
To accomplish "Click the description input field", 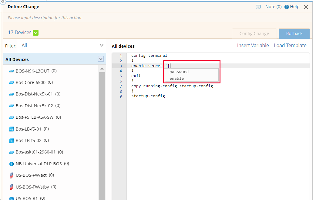I will [121, 18].
